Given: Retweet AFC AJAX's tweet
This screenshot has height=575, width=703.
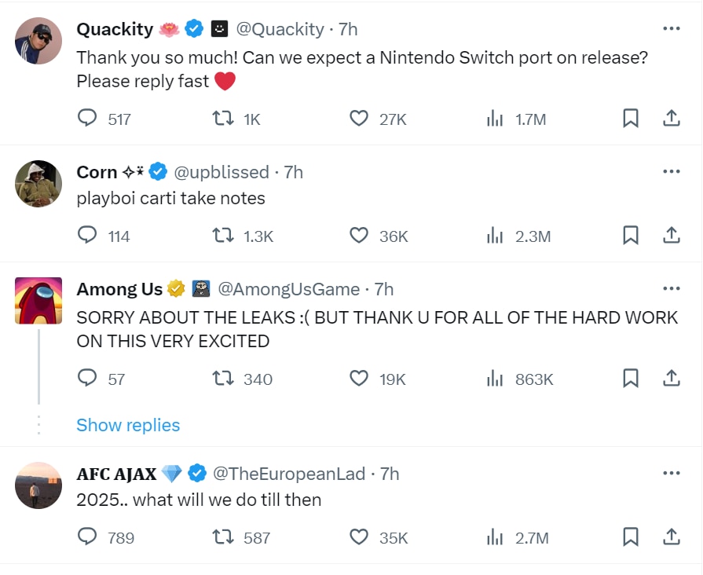Looking at the screenshot, I should [x=224, y=537].
